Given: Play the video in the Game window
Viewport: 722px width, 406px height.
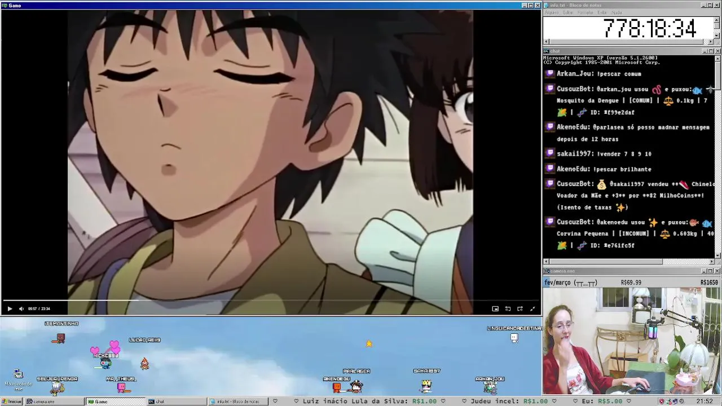Looking at the screenshot, I should click(x=10, y=308).
